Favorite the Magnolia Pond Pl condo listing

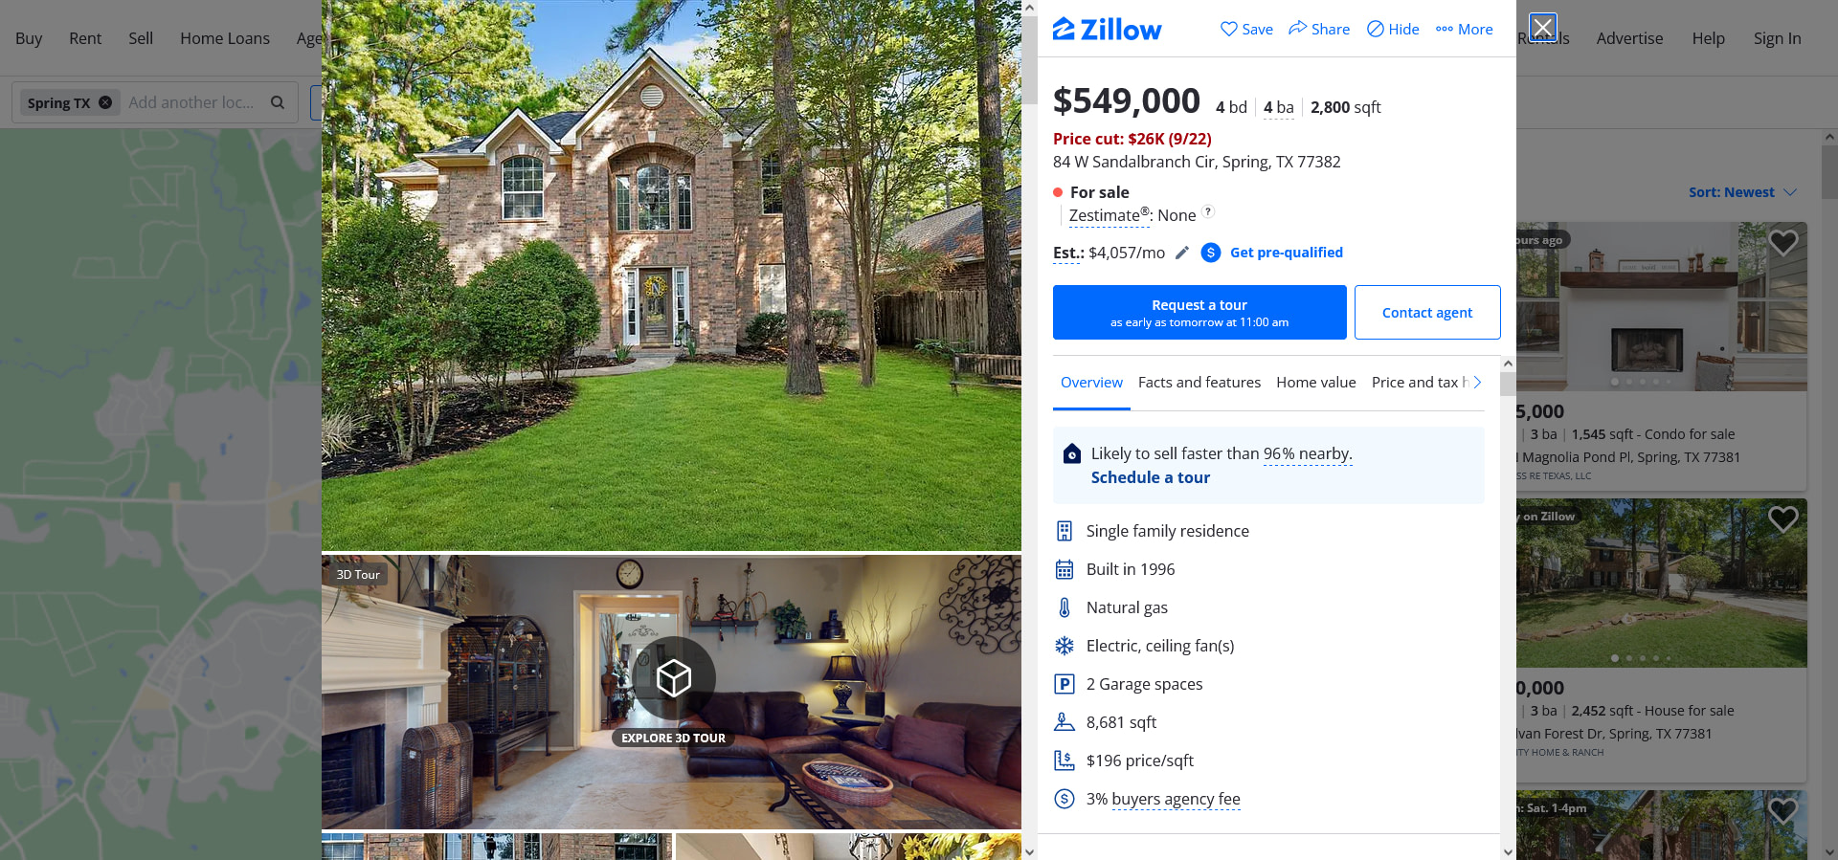point(1782,243)
